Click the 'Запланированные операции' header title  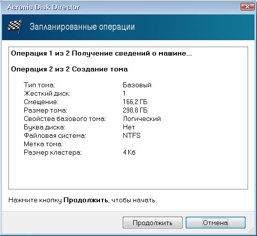coord(82,27)
